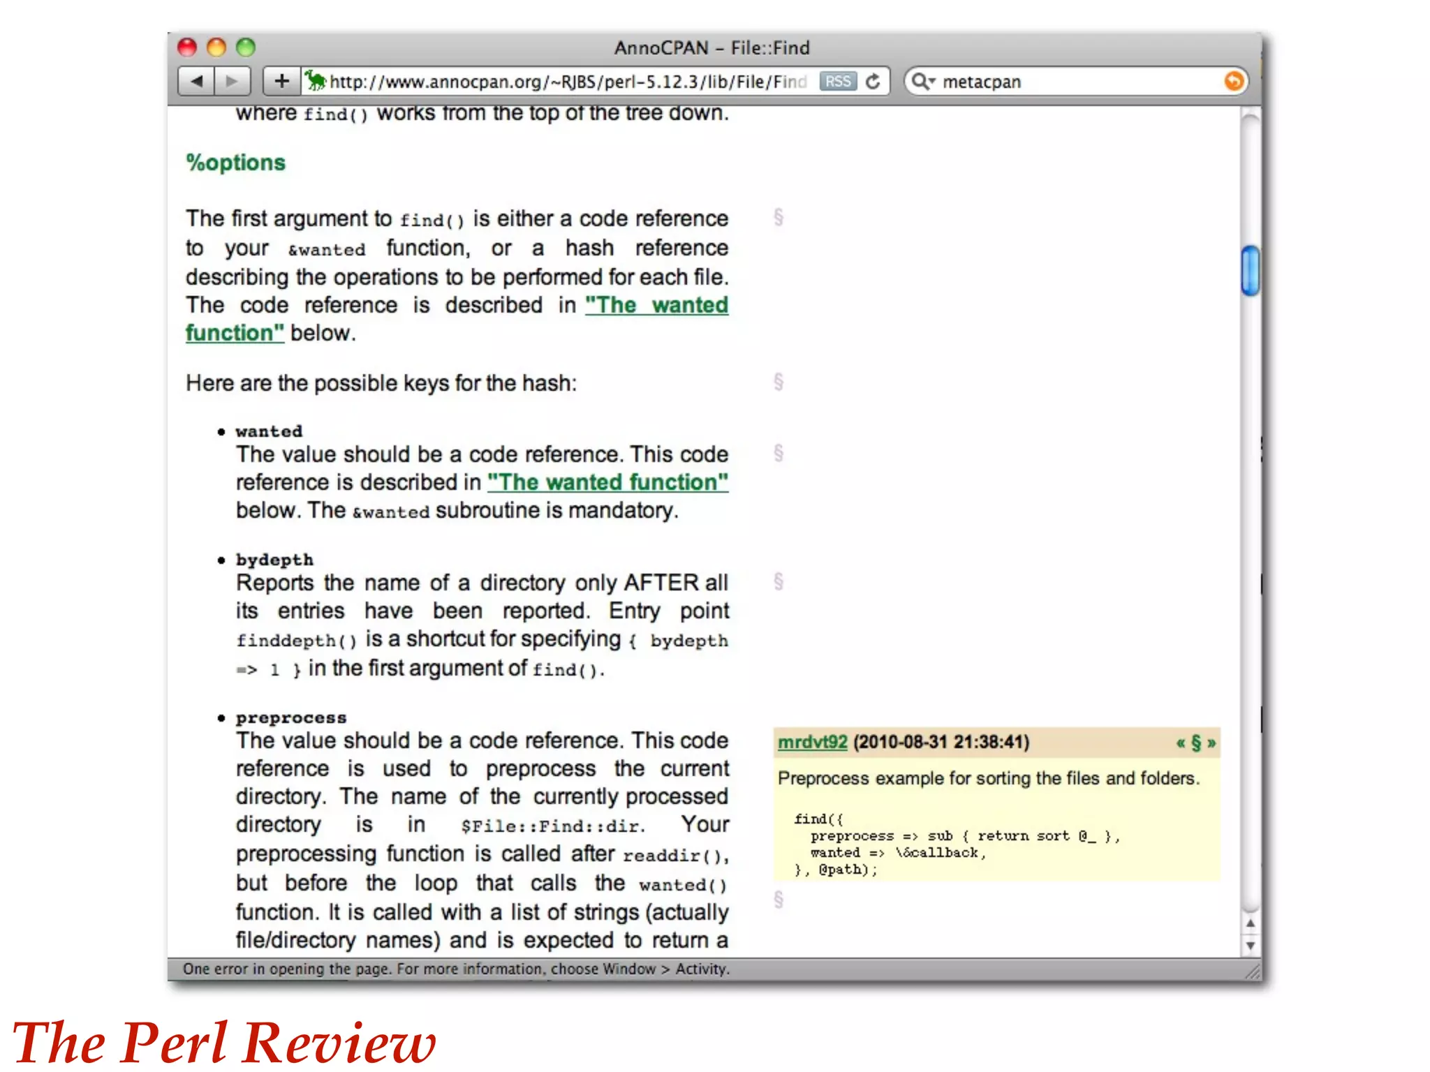Click the camel site favicon in address bar
The height and width of the screenshot is (1072, 1430).
pyautogui.click(x=316, y=81)
